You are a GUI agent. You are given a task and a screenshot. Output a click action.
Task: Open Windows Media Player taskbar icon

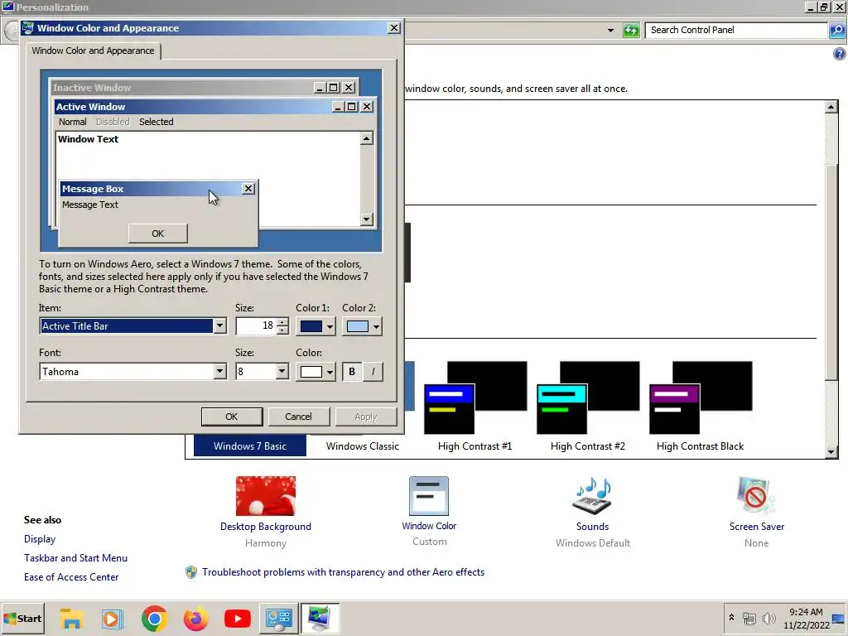[x=113, y=618]
